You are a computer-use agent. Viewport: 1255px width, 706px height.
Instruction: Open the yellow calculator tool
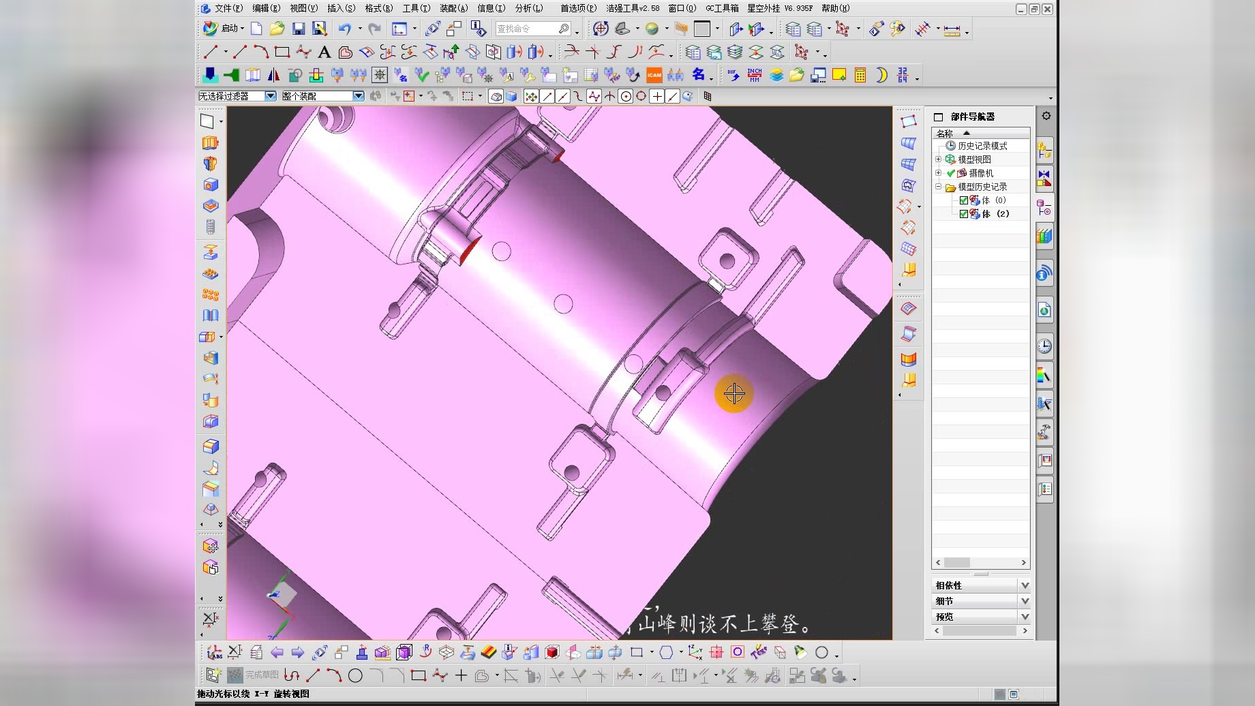860,75
